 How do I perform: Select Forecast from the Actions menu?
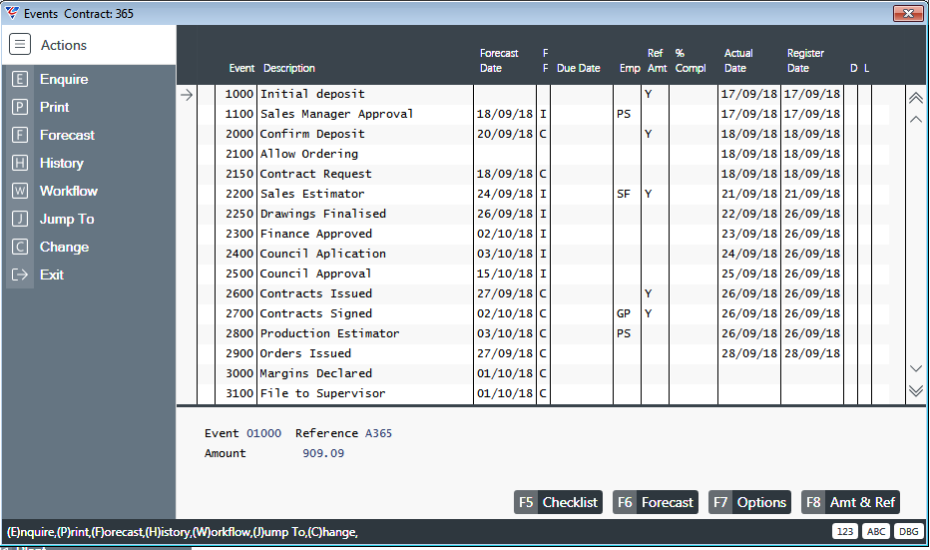(67, 135)
